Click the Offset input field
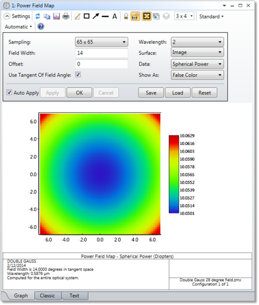Image resolution: width=259 pixels, height=305 pixels. coord(102,64)
